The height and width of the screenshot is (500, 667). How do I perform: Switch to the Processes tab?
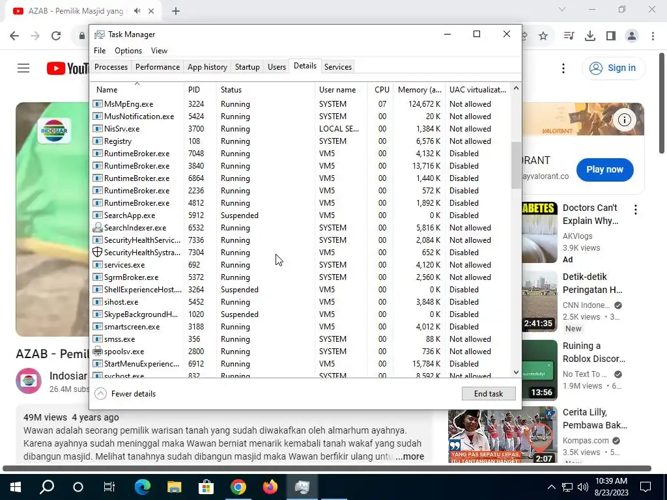tap(111, 67)
